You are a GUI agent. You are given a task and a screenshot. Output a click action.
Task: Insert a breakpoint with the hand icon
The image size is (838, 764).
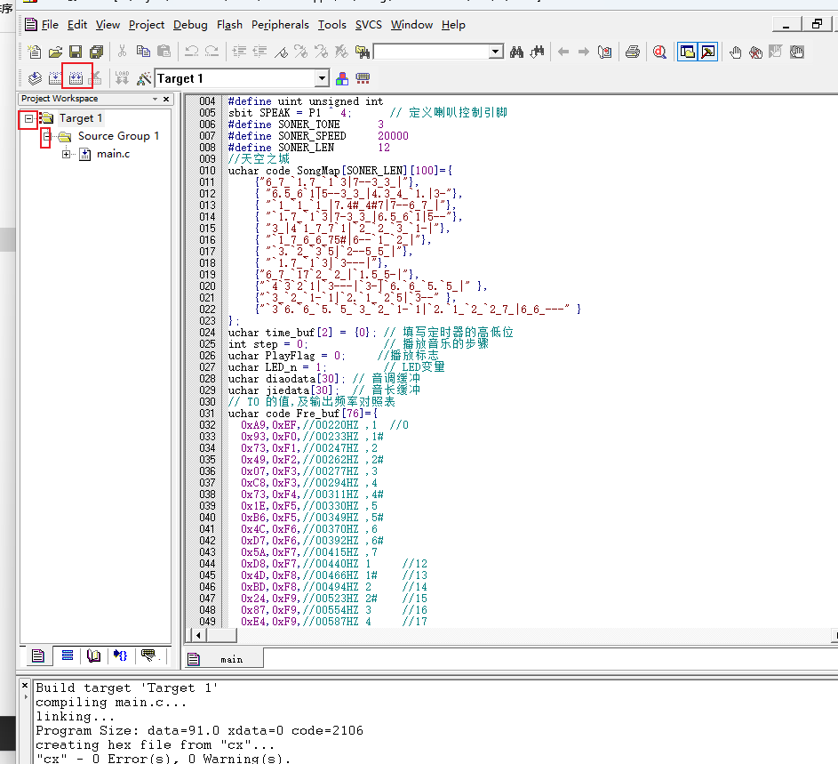click(736, 52)
